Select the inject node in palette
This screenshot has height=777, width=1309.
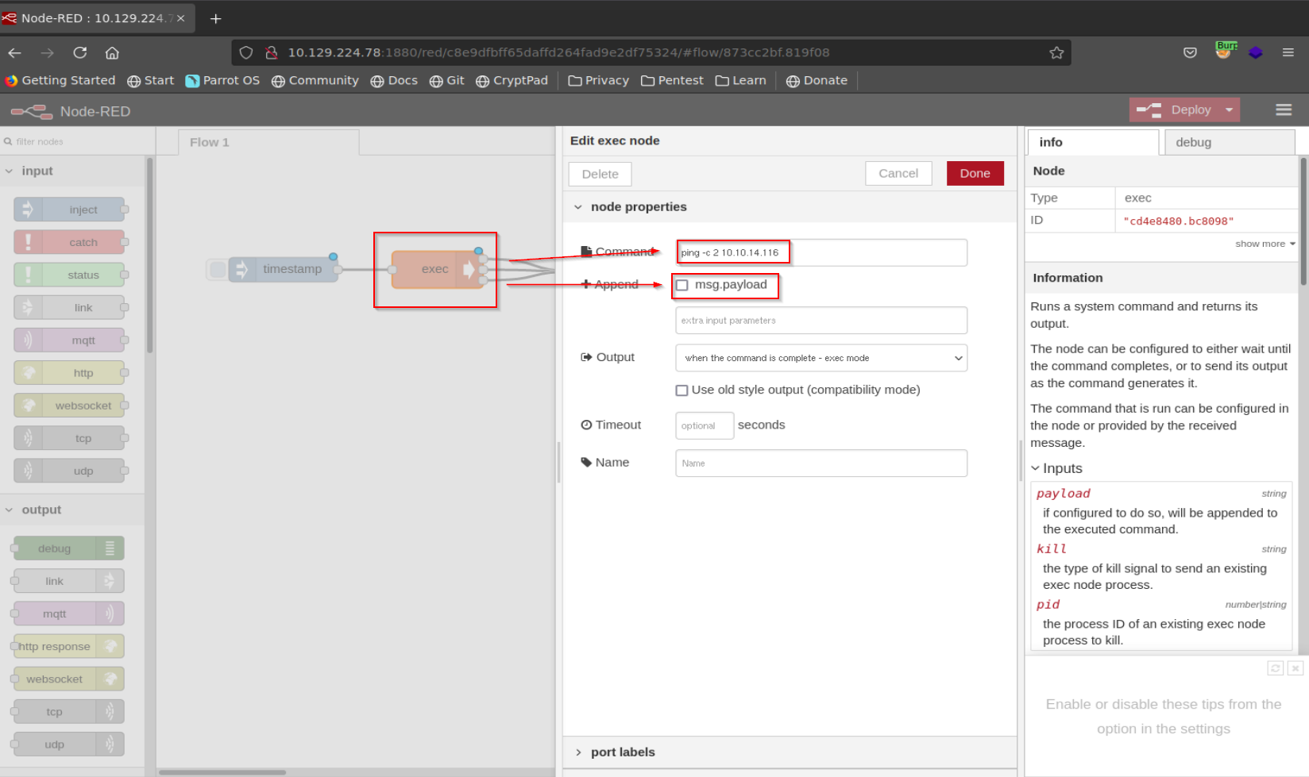[x=69, y=210]
